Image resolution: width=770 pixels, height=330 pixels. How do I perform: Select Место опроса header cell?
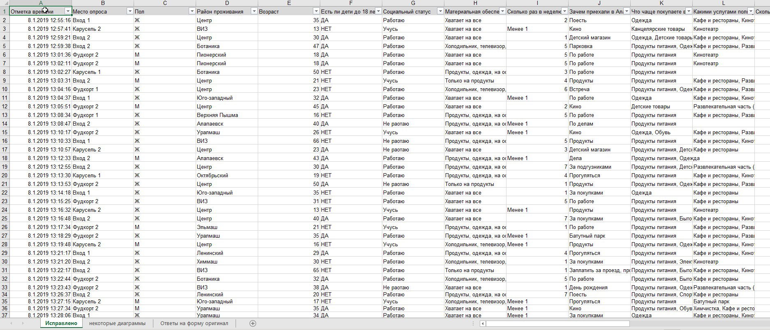click(103, 11)
